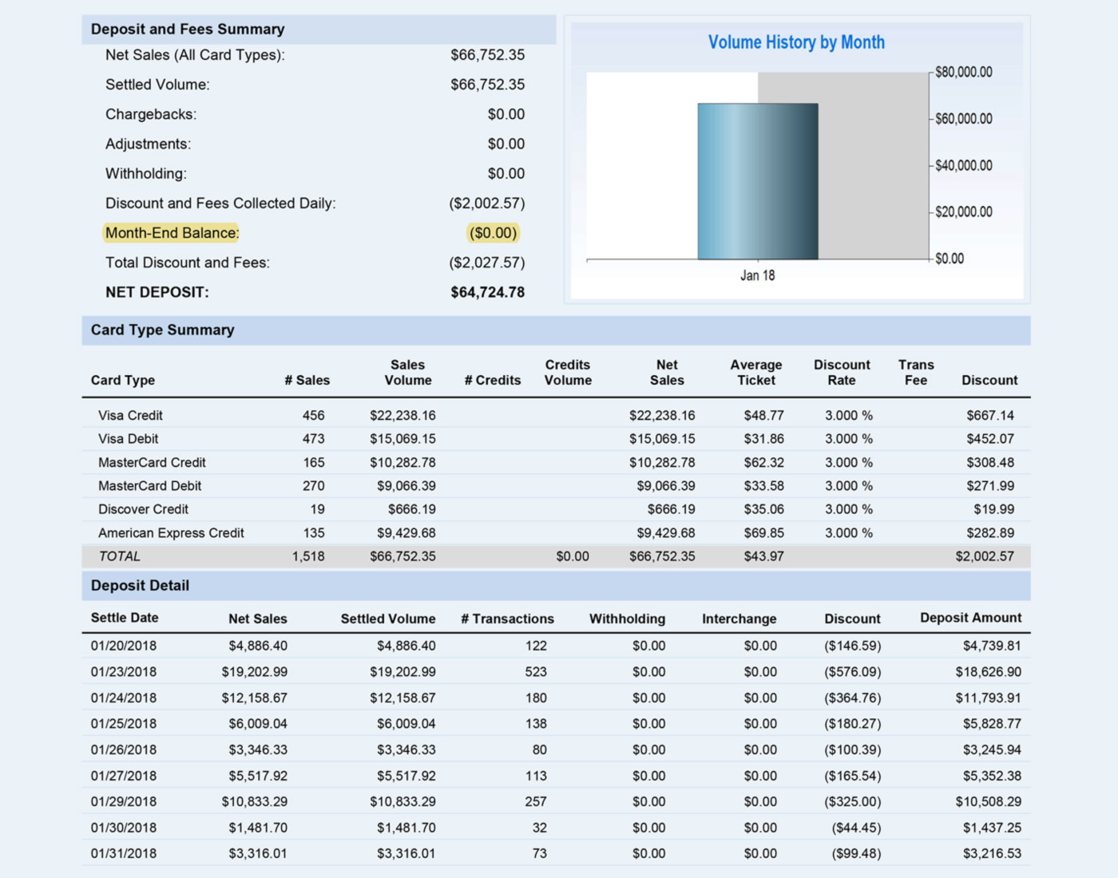Click the Interchange column header
This screenshot has width=1118, height=878.
pyautogui.click(x=739, y=619)
